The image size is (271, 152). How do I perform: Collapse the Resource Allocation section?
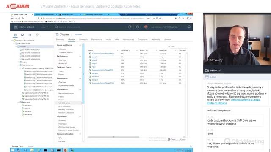80,134
